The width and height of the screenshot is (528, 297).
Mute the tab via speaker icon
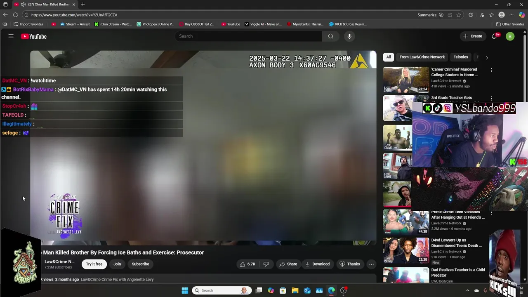pos(23,5)
